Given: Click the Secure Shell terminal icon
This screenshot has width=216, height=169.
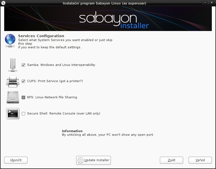Looking at the screenshot, I should point(13,114).
